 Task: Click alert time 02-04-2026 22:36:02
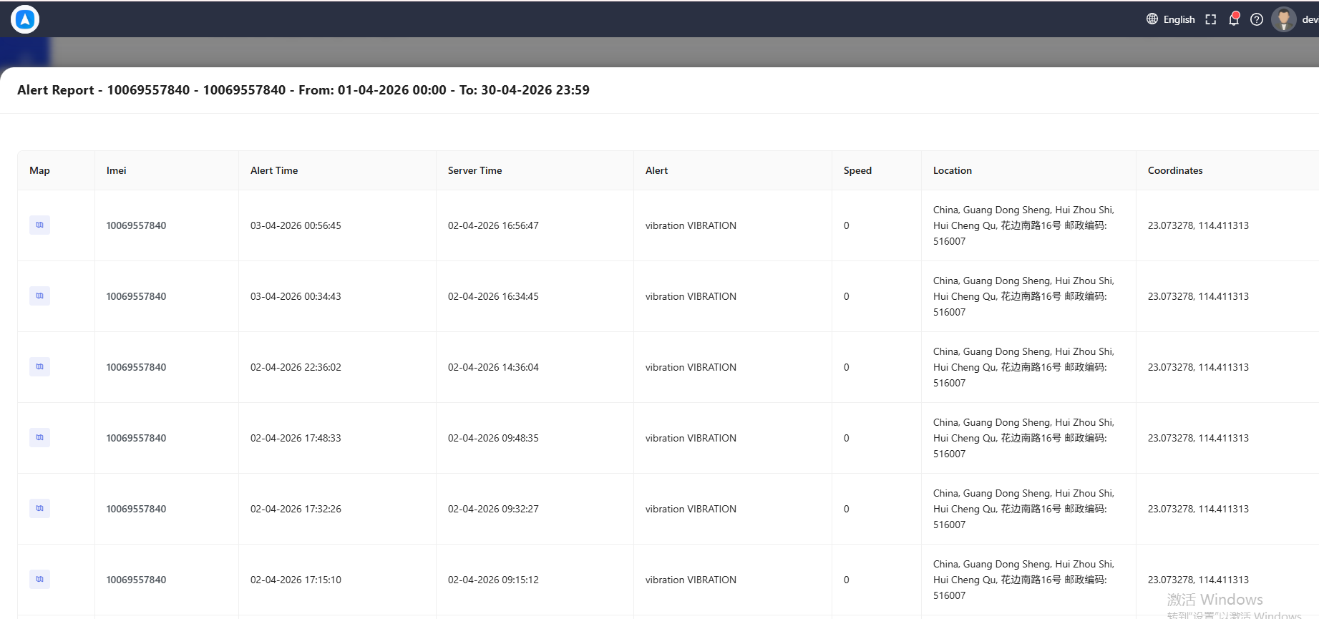[x=296, y=367]
